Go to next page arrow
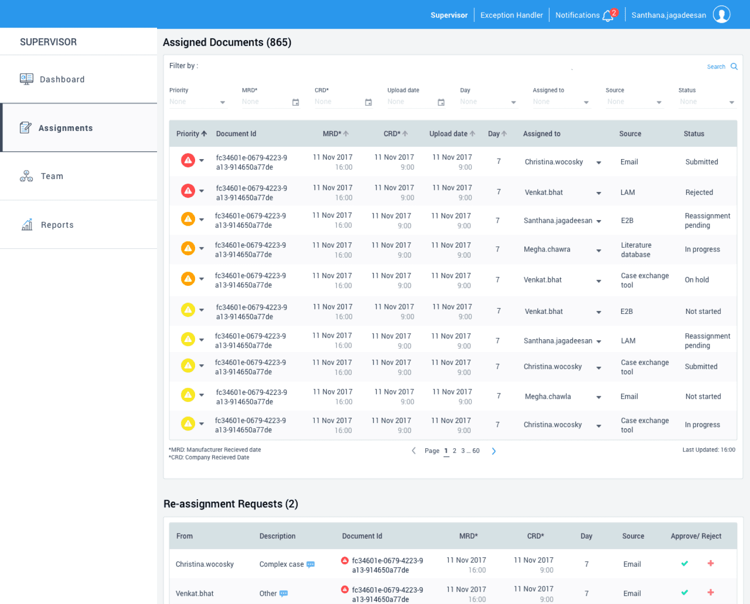The height and width of the screenshot is (604, 750). tap(493, 451)
